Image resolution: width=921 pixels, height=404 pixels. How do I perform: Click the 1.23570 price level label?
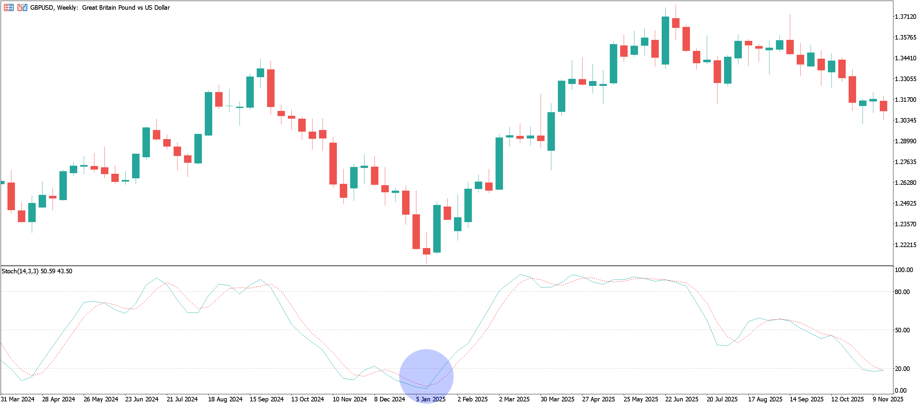[x=905, y=224]
